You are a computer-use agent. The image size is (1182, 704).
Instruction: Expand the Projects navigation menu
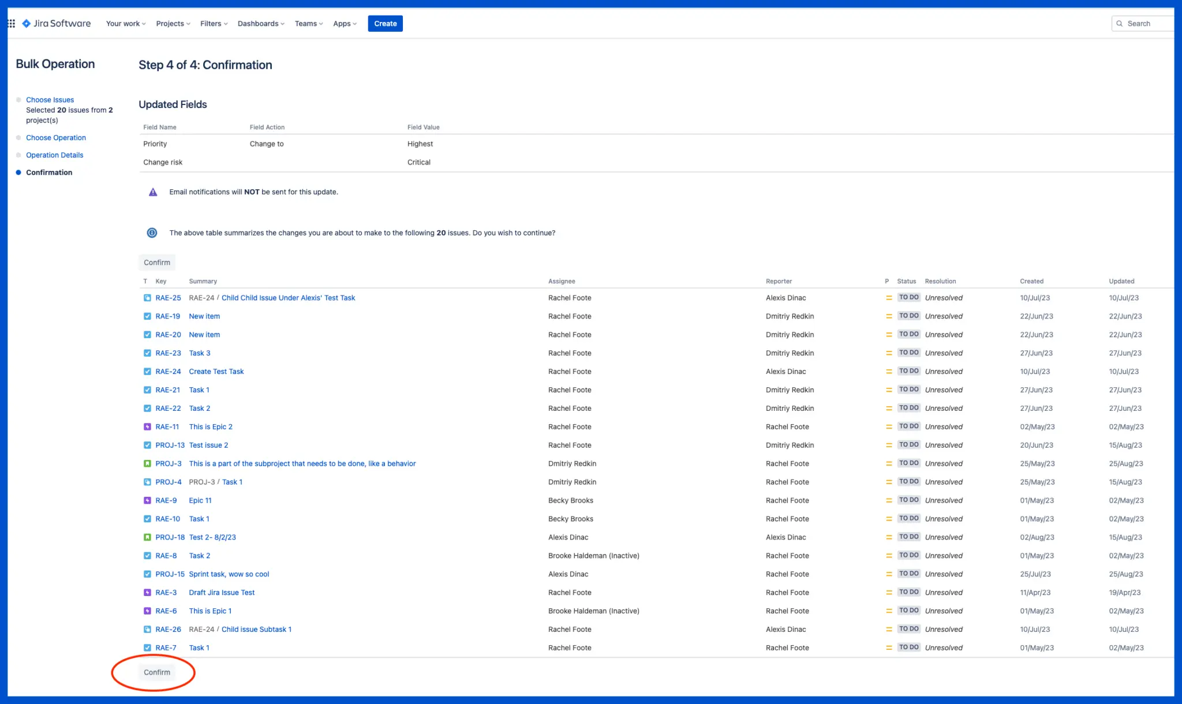172,24
